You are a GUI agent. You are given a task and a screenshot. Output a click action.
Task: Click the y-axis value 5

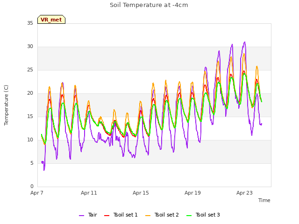pyautogui.click(x=32, y=163)
